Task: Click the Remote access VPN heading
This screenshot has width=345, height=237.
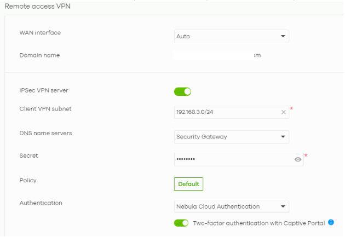Action: 38,5
